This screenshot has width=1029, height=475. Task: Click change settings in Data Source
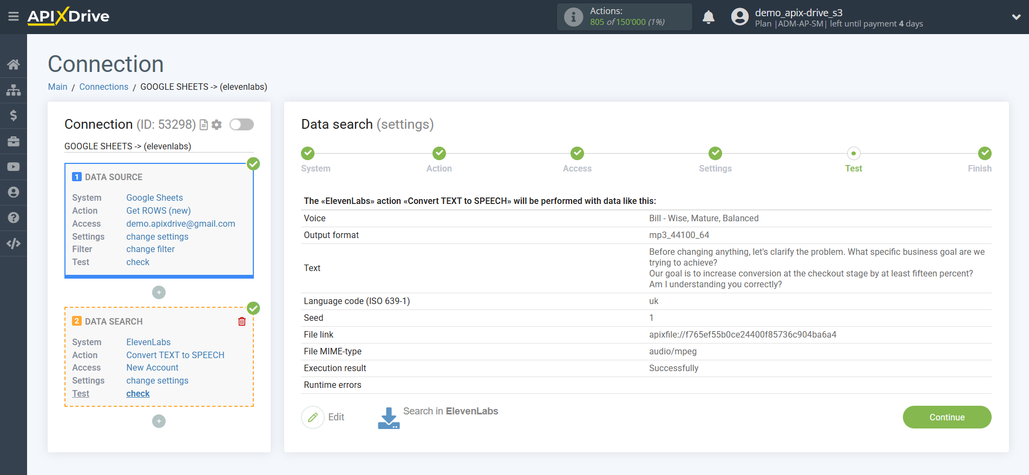pos(158,236)
